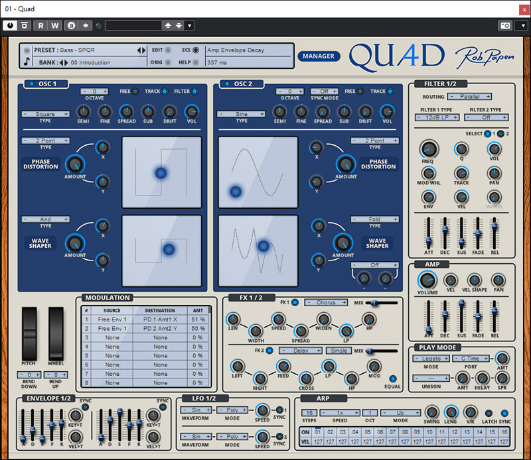Open FX 1 effect dropdown showing Chorus

[326, 303]
